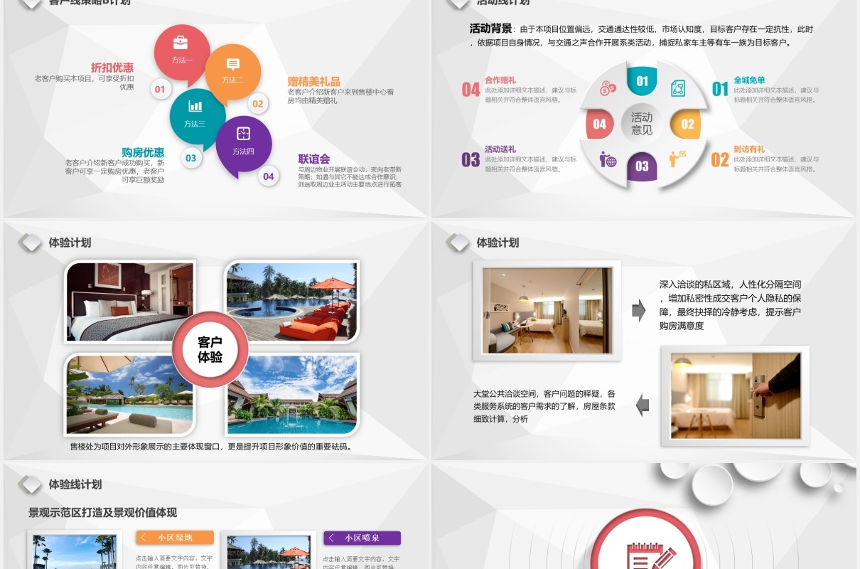Select the teal 03 number circle beside 购房优惠
860x569 pixels.
coord(190,158)
